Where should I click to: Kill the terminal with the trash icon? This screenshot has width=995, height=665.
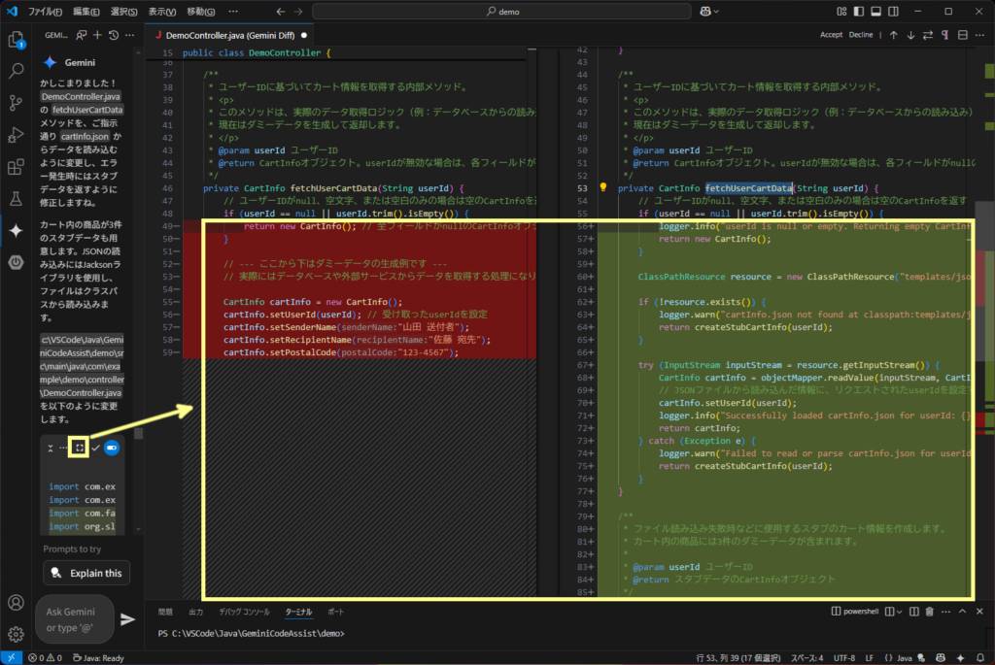(930, 612)
